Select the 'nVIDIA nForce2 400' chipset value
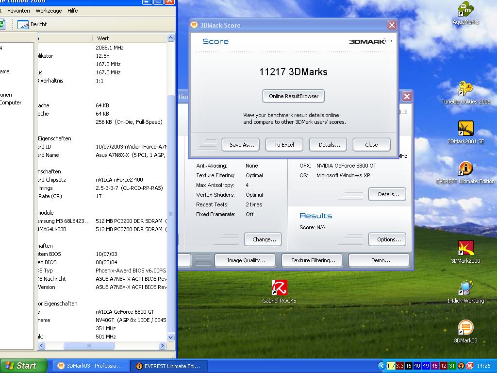Viewport: 497px width, 373px height. (119, 180)
